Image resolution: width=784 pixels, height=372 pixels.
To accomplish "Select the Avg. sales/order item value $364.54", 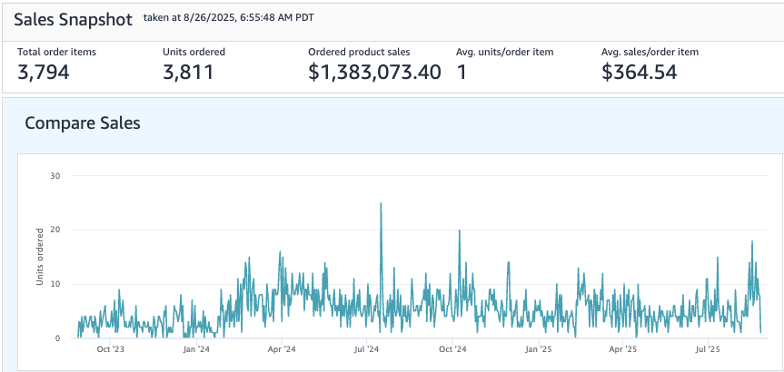I will (x=640, y=72).
